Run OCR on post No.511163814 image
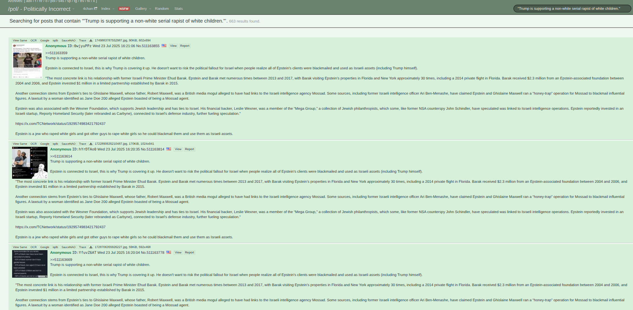 tap(33, 144)
